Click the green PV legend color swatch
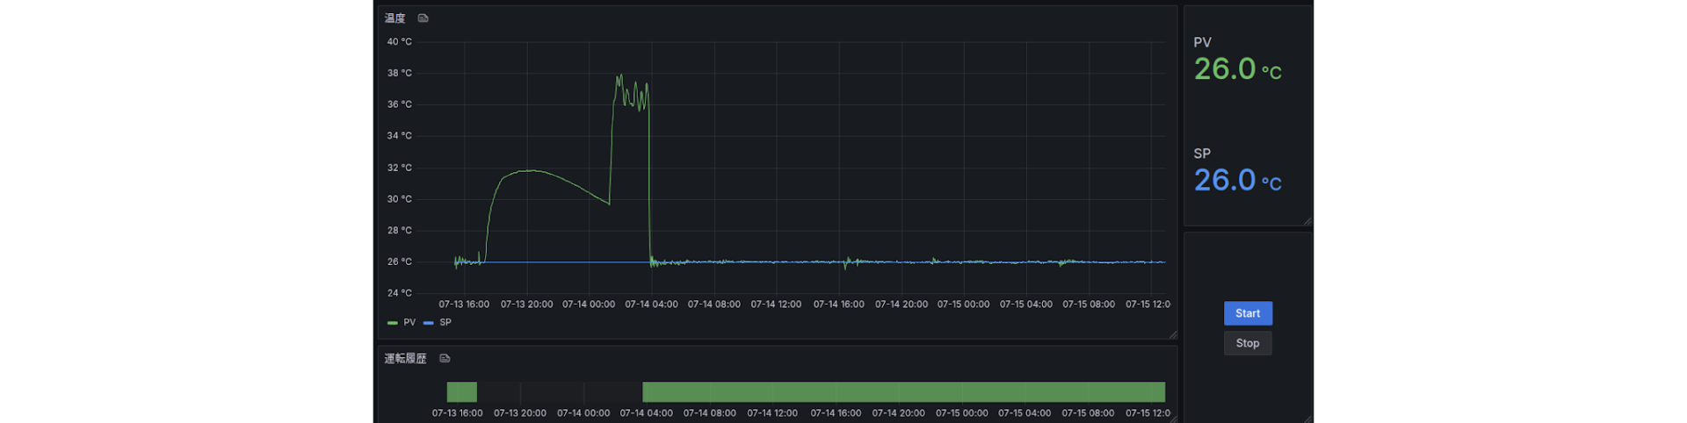 click(393, 323)
